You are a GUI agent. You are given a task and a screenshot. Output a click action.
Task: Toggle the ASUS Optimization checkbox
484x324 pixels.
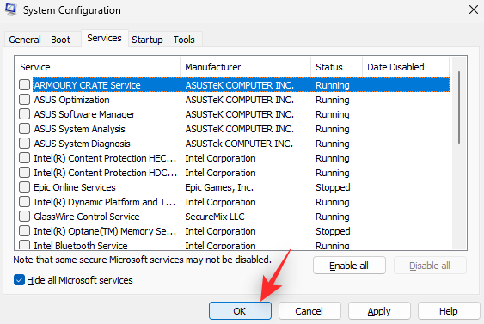click(24, 100)
